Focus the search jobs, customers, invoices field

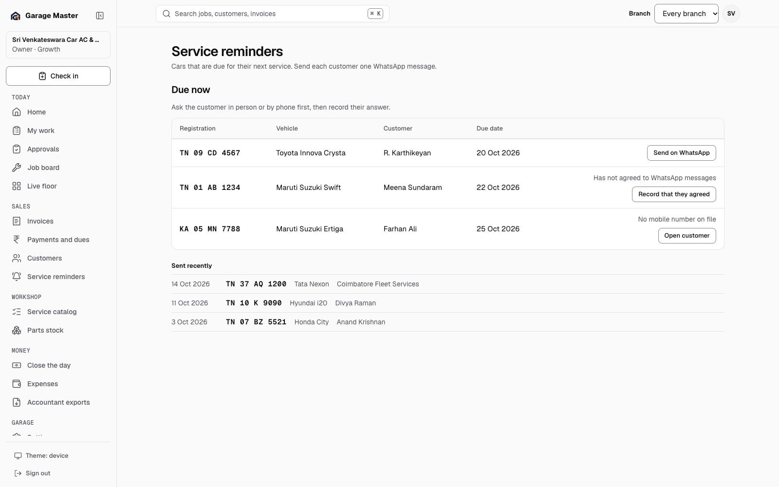(272, 14)
